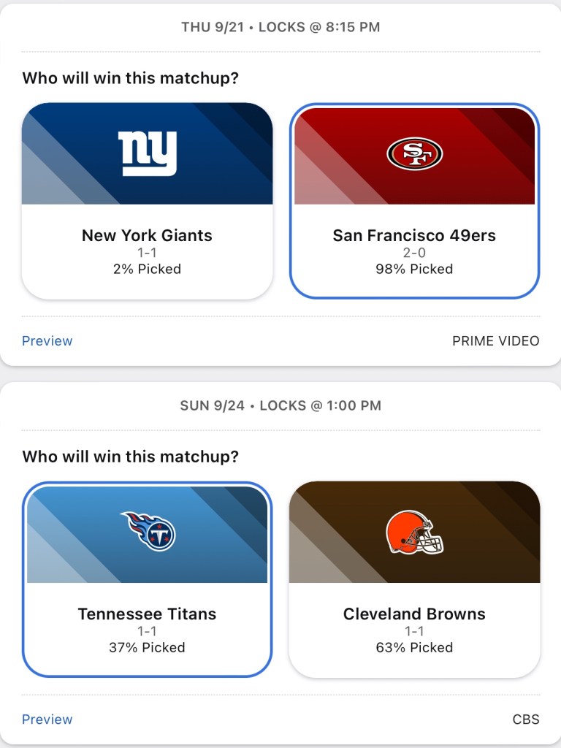Click the CBS broadcast label
The image size is (561, 748).
(525, 720)
